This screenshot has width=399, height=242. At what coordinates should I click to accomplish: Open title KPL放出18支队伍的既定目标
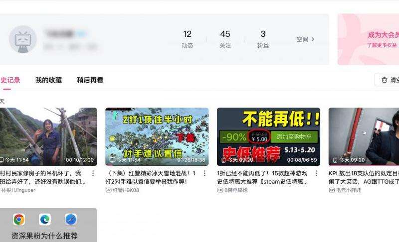click(364, 177)
